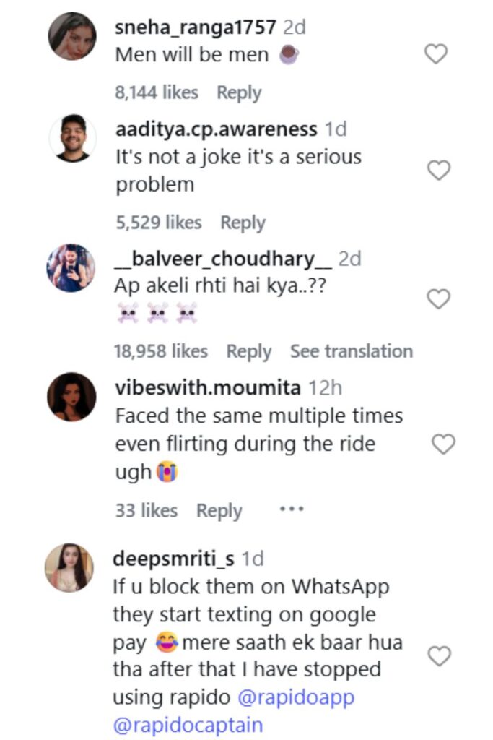Reply to the "Men will be men" comment
The width and height of the screenshot is (493, 740).
(239, 92)
